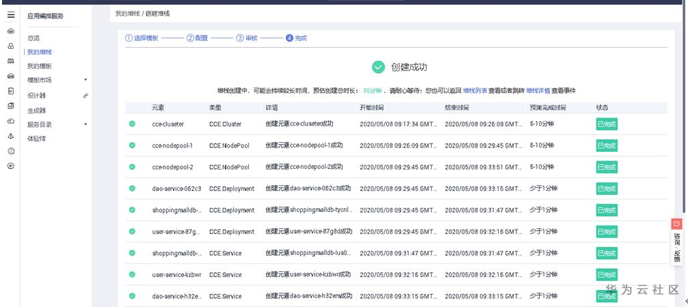Open the 咨询·反馈 side tab
Screen dimensions: 688x307
tap(676, 247)
